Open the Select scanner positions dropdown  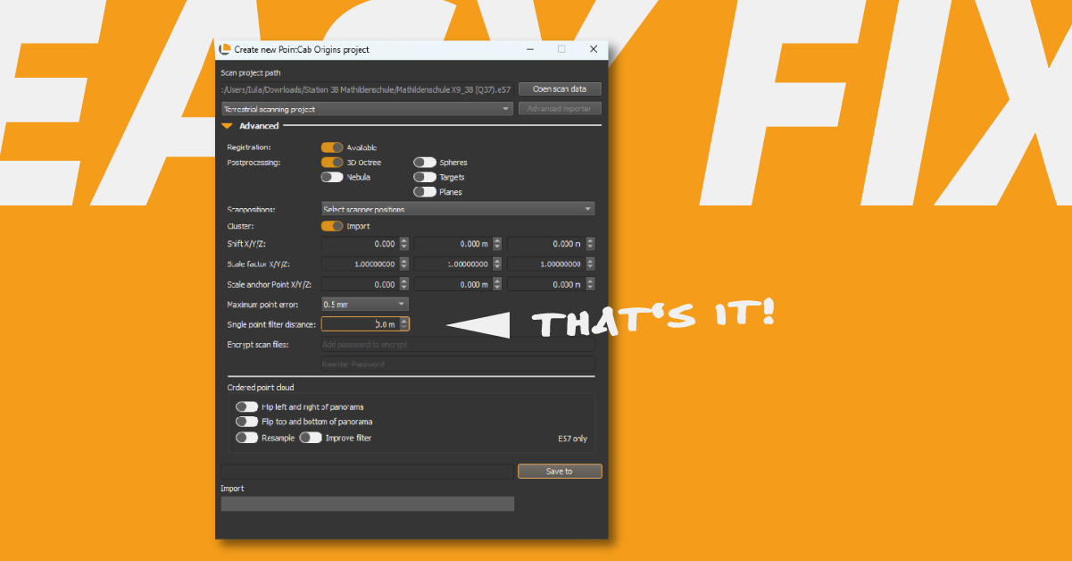[457, 209]
